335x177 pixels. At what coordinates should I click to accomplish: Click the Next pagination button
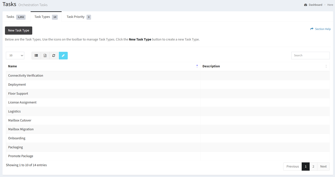click(x=323, y=166)
